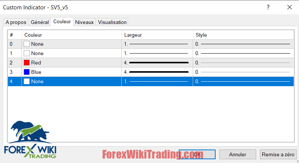This screenshot has width=299, height=163.
Task: Open the Niveaux tab
Action: coord(84,22)
